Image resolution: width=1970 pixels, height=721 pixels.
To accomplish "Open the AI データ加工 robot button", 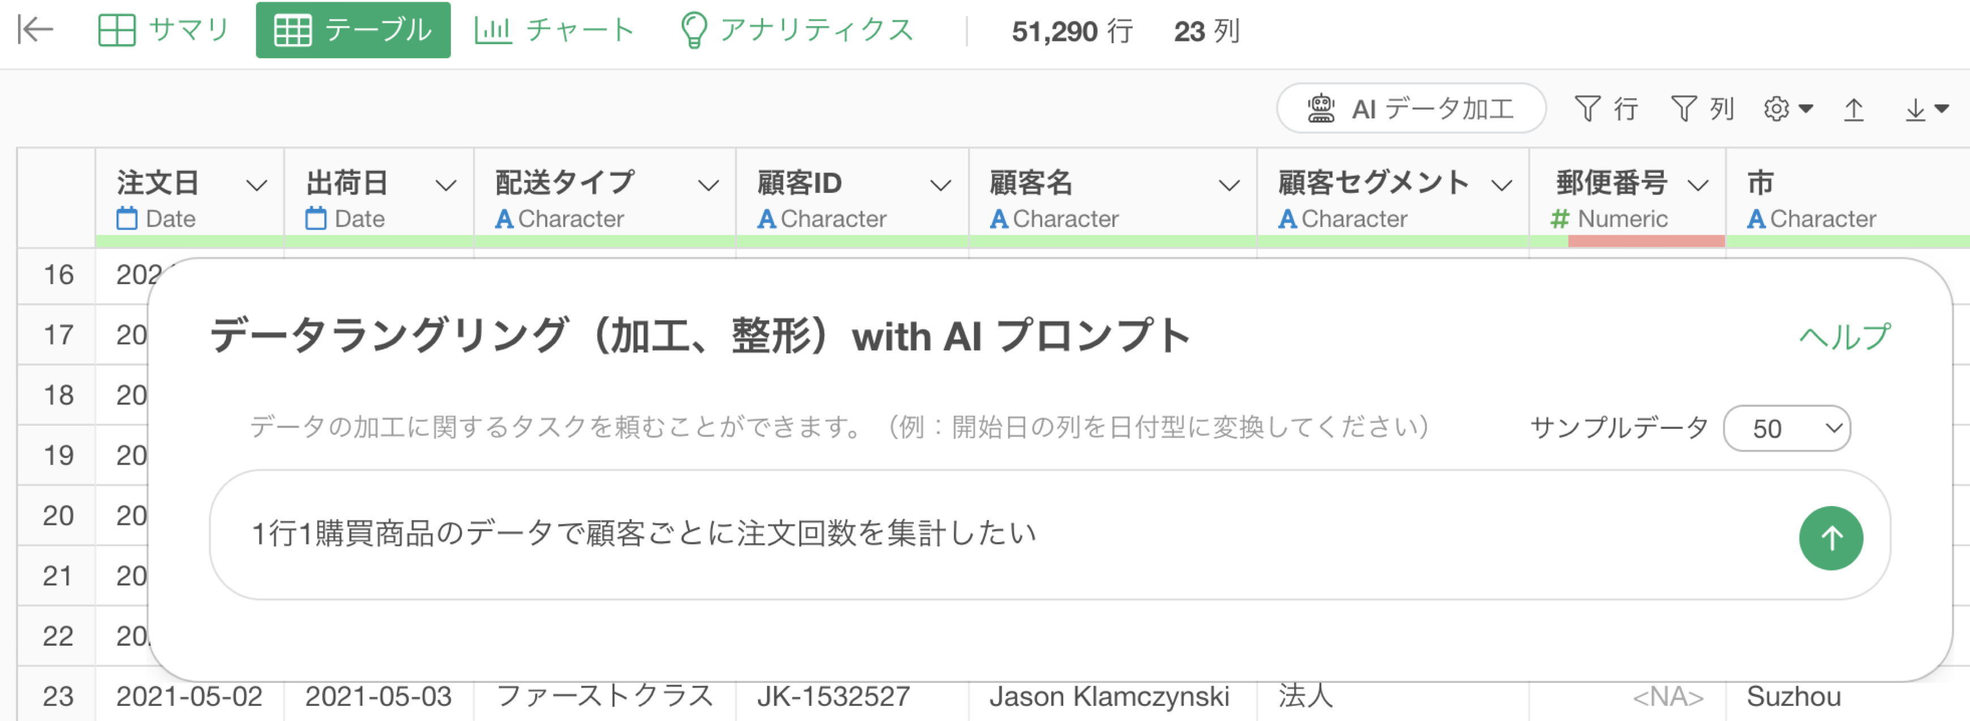I will click(x=1410, y=109).
